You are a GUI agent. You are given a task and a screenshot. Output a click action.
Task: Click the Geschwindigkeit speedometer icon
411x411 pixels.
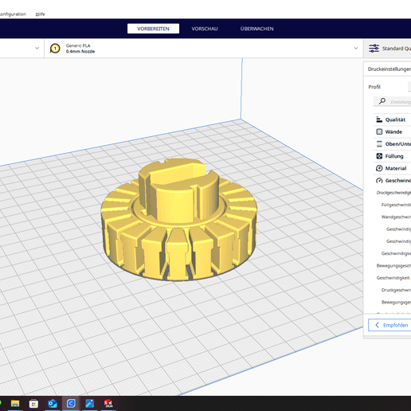[379, 181]
